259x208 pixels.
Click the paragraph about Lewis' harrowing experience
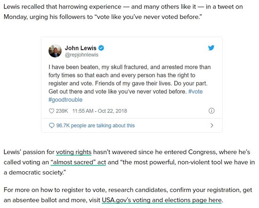click(123, 12)
